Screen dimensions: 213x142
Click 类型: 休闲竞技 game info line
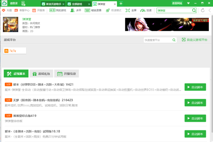coord(31,23)
